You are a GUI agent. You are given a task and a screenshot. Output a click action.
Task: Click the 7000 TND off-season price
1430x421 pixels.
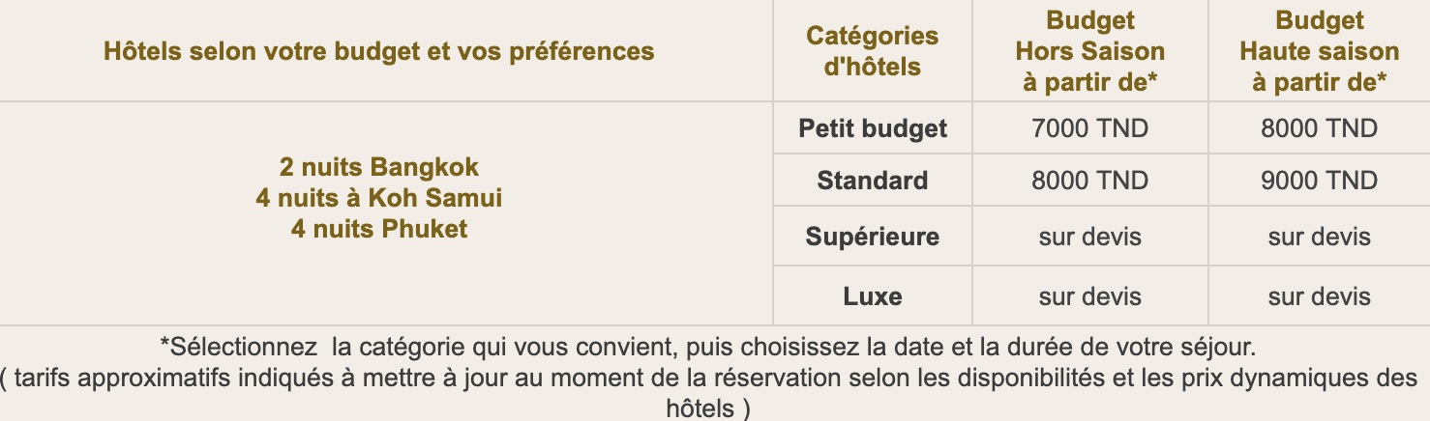pos(1090,128)
